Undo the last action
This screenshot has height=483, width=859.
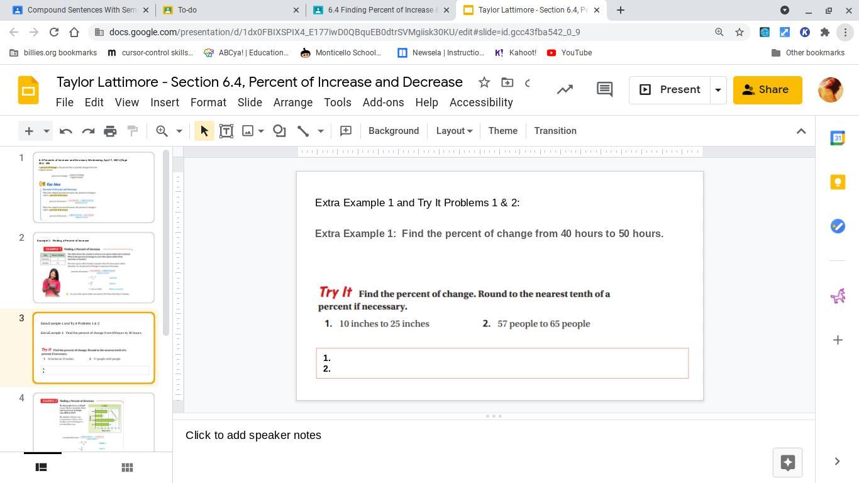[65, 131]
